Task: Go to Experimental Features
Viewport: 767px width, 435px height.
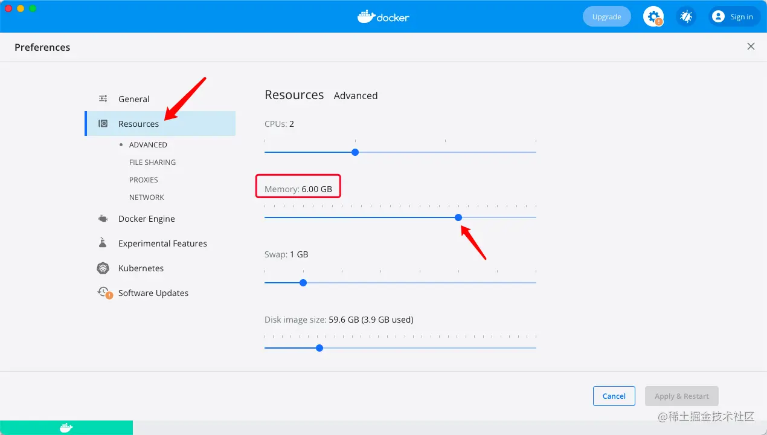Action: pos(159,243)
